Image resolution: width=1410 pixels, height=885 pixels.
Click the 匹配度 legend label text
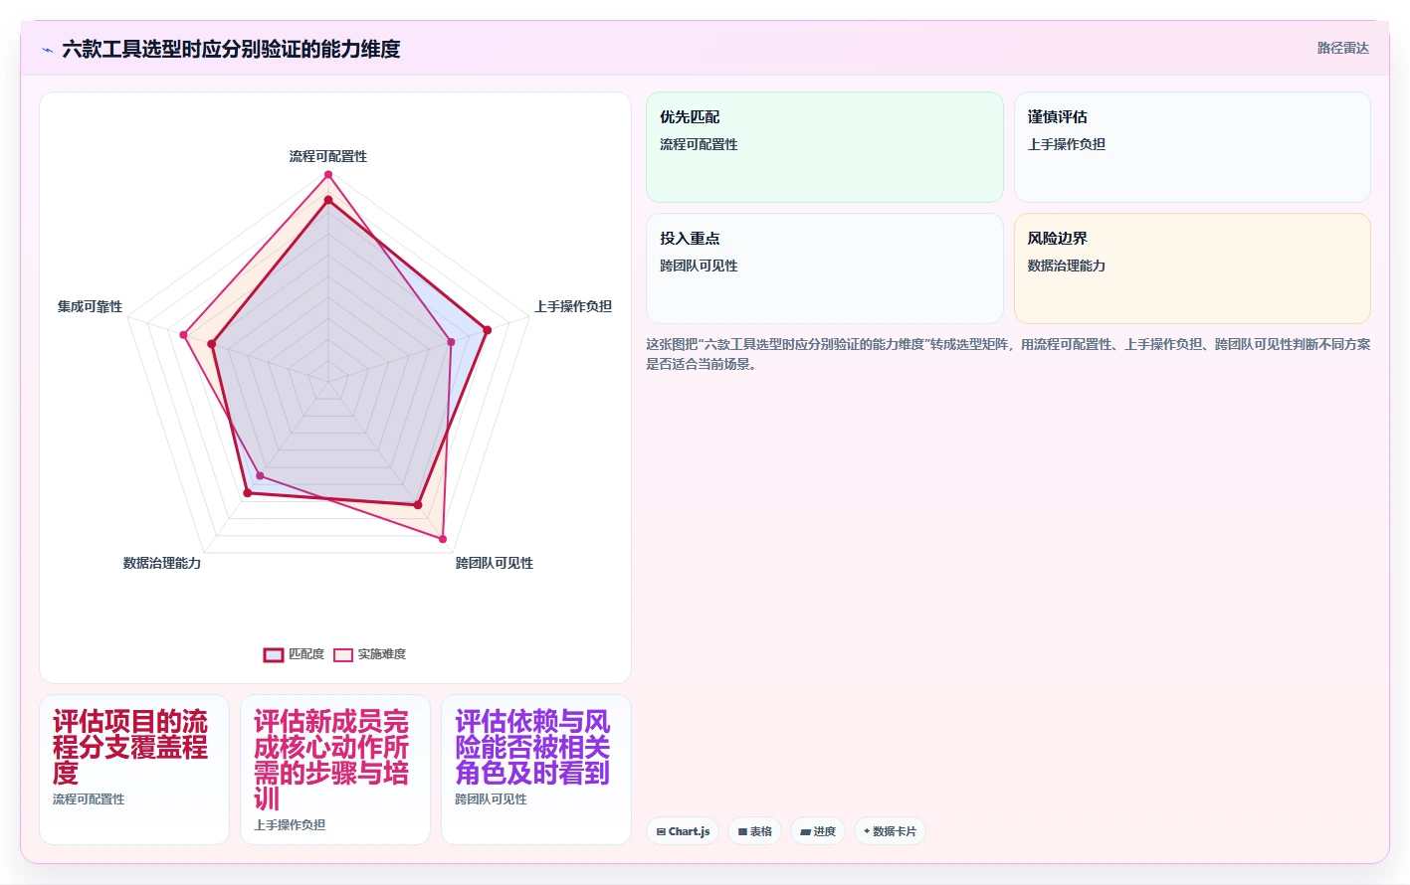pos(306,654)
